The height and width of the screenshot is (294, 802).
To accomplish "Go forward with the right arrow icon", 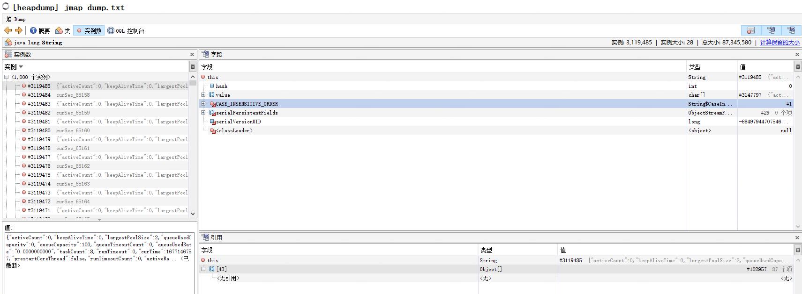I will tap(19, 30).
